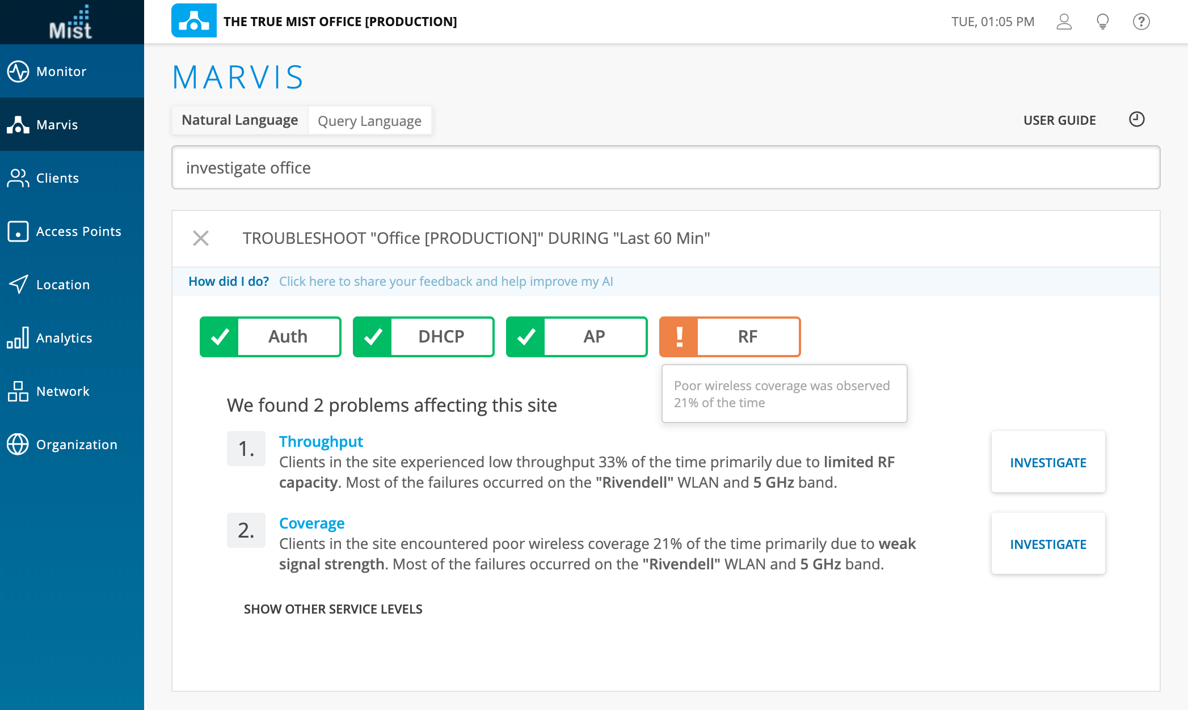Click the Marvis query input field
The height and width of the screenshot is (710, 1188).
click(665, 168)
